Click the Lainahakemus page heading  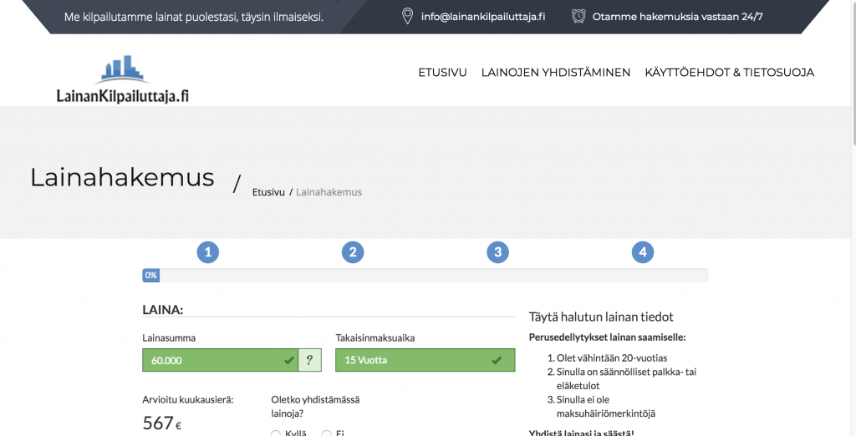122,177
